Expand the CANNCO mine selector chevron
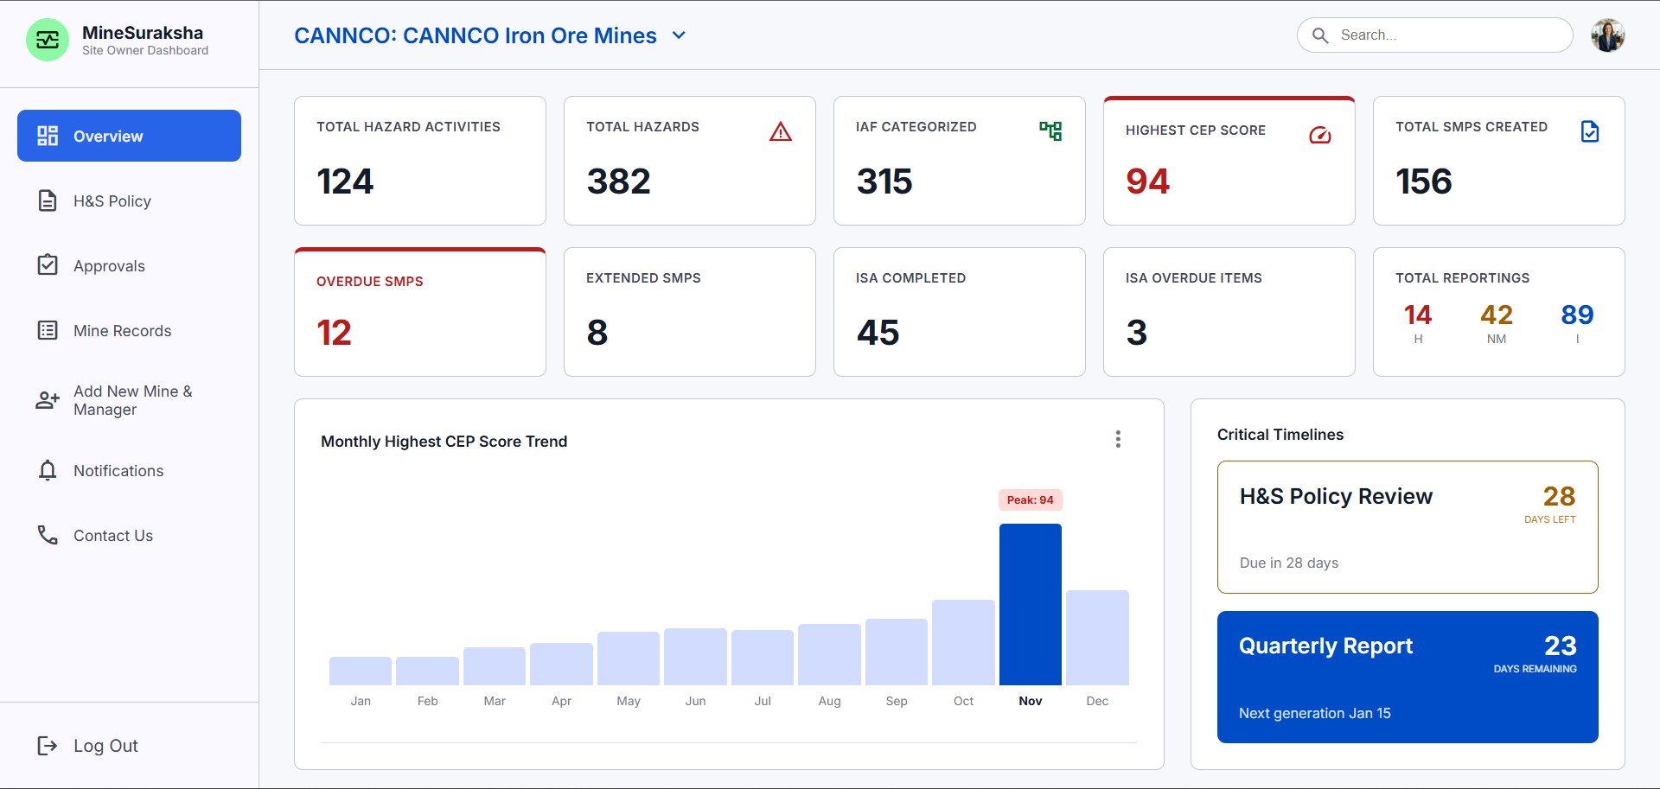Image resolution: width=1660 pixels, height=789 pixels. pos(679,35)
